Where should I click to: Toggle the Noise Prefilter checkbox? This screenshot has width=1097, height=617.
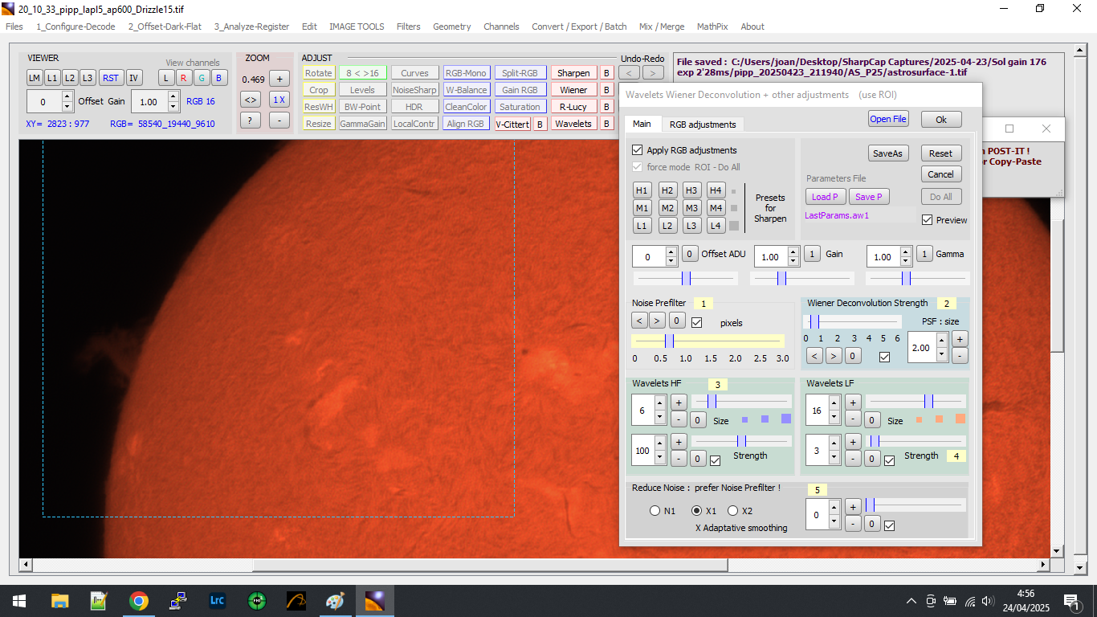697,322
